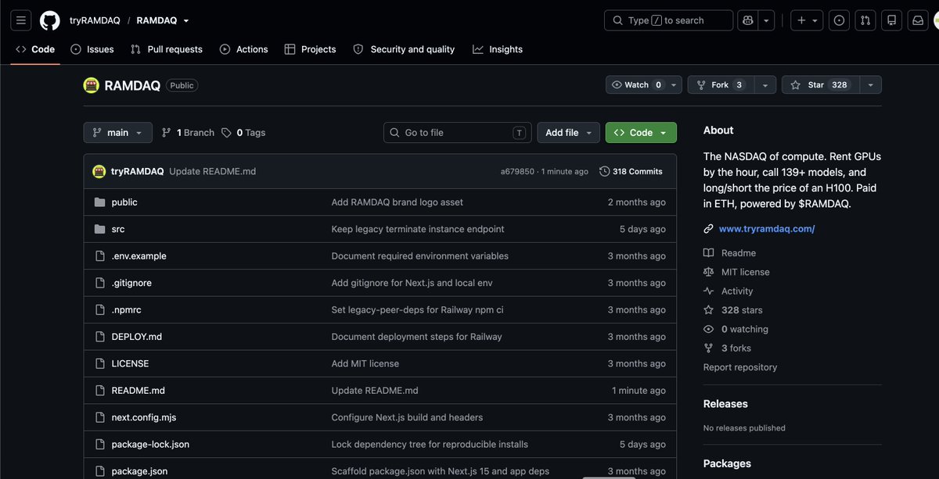Viewport: 939px width, 479px height.
Task: Open the .env.example file
Action: (139, 256)
